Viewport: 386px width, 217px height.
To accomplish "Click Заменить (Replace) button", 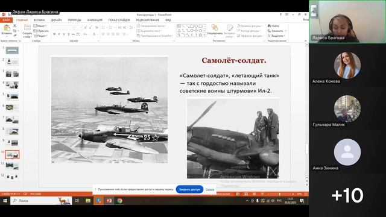I will point(277,31).
